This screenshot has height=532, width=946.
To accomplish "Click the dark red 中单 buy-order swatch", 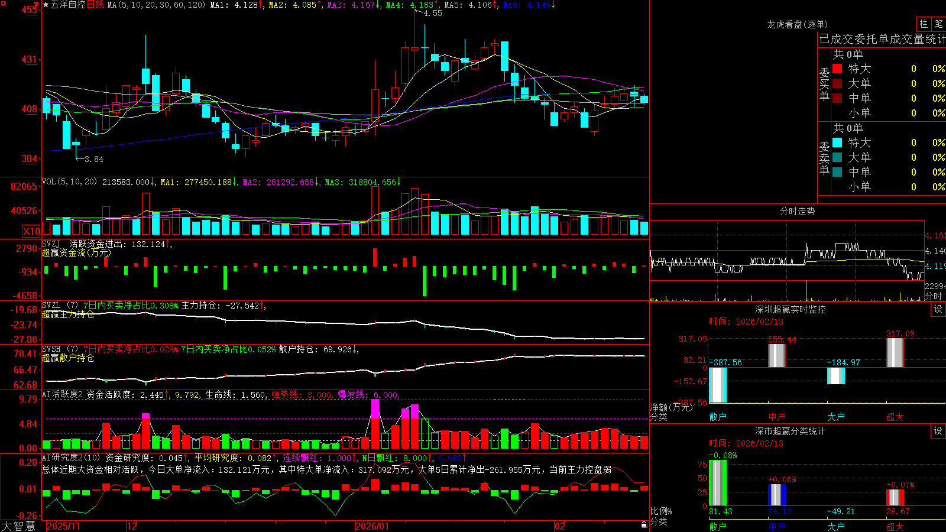I will [x=837, y=98].
